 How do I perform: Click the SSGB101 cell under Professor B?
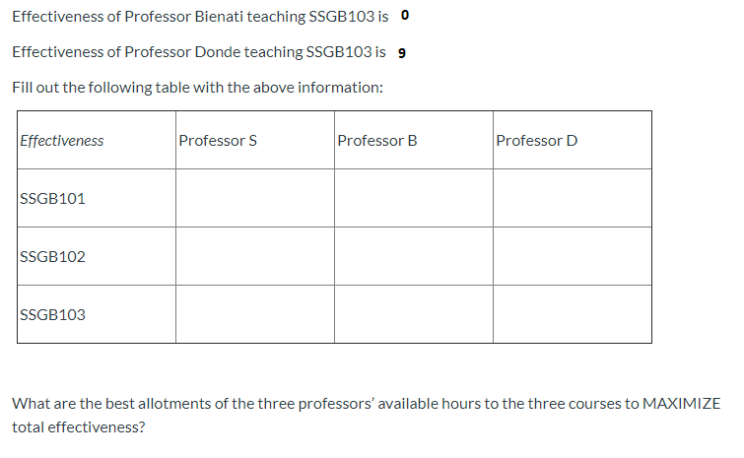tap(413, 198)
